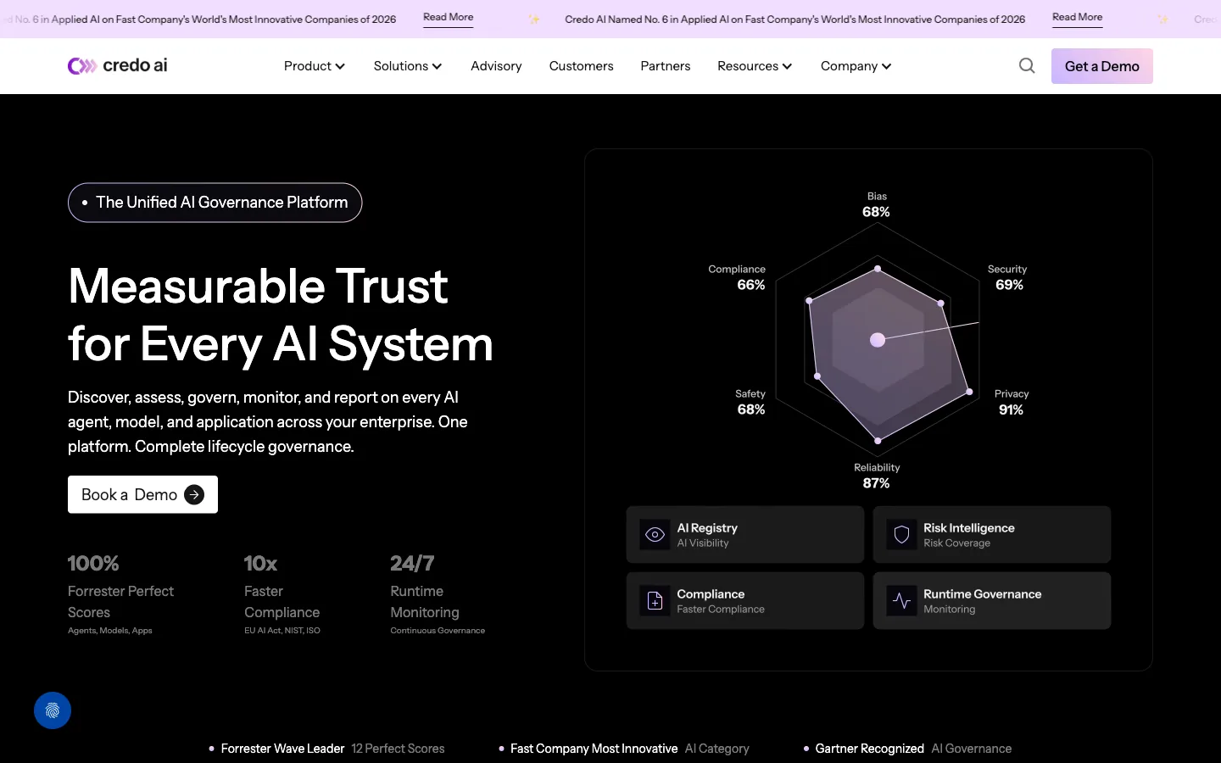Click the pulse icon on Runtime Governance card
The width and height of the screenshot is (1221, 763).
pos(901,601)
